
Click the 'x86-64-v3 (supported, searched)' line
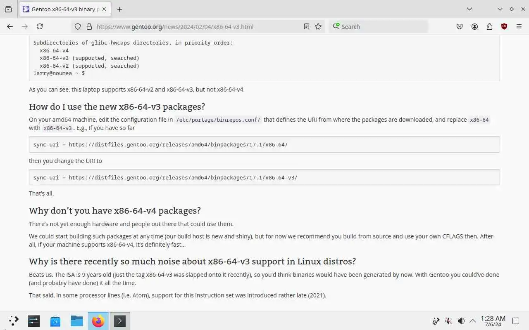(x=89, y=58)
